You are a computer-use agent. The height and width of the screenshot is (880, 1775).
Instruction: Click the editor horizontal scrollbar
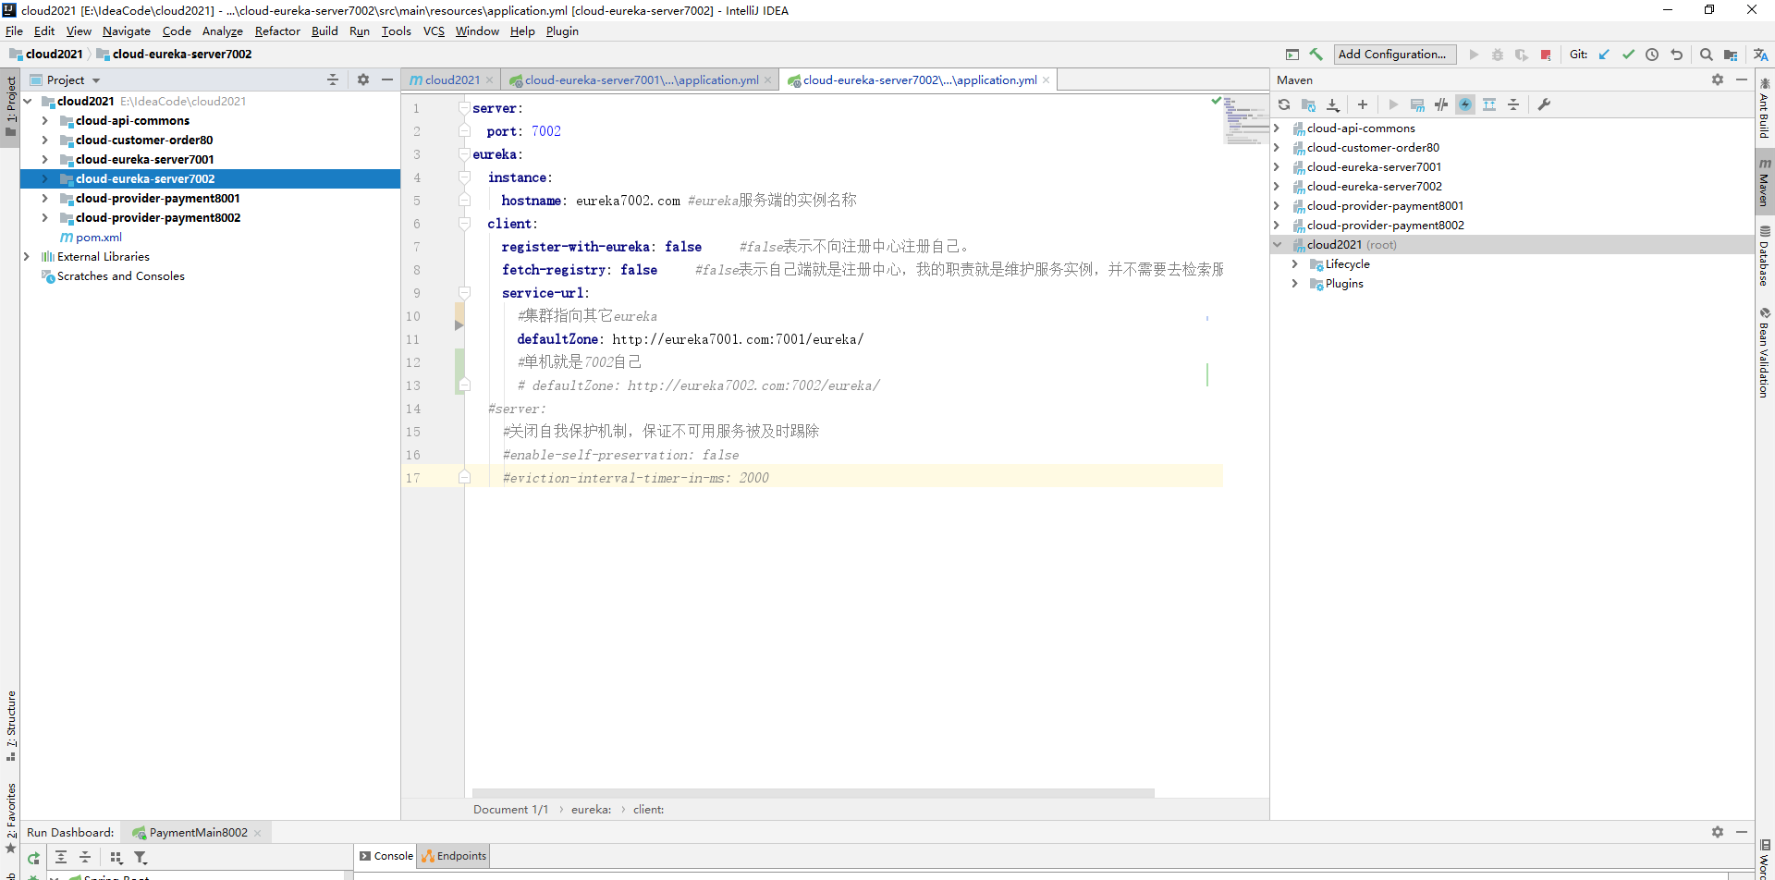[814, 793]
